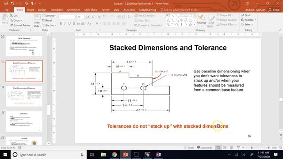Toggle the Notes pane
Viewport: 283px width, 159px height.
[x=189, y=148]
